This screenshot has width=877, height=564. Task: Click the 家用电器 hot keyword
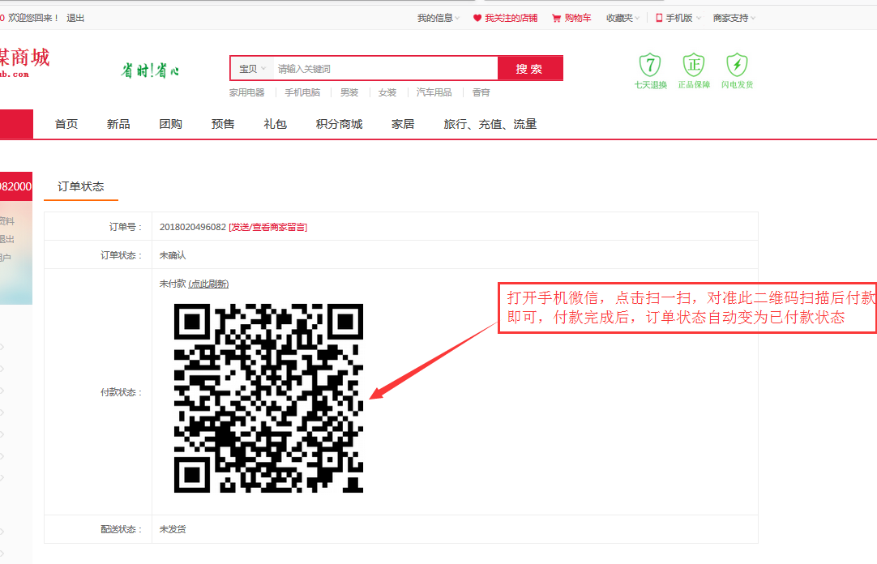click(246, 92)
